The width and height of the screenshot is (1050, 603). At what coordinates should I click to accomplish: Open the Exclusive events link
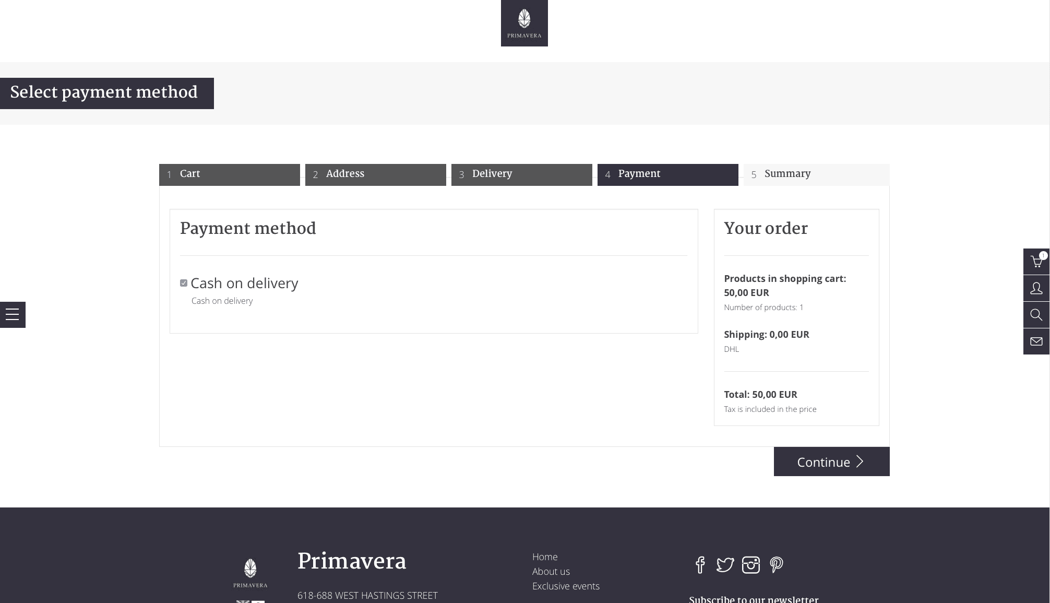tap(566, 586)
